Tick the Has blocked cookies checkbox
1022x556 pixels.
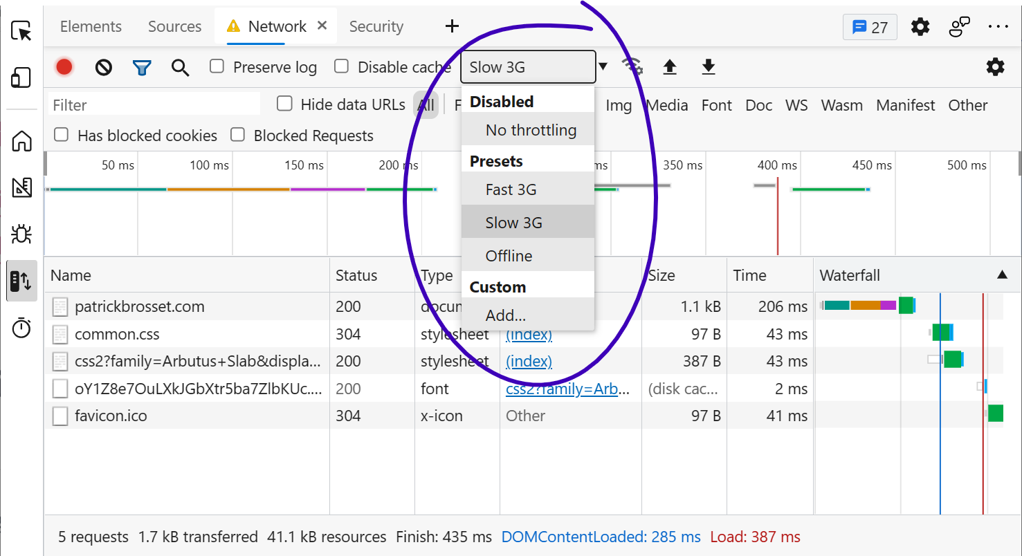coord(62,135)
